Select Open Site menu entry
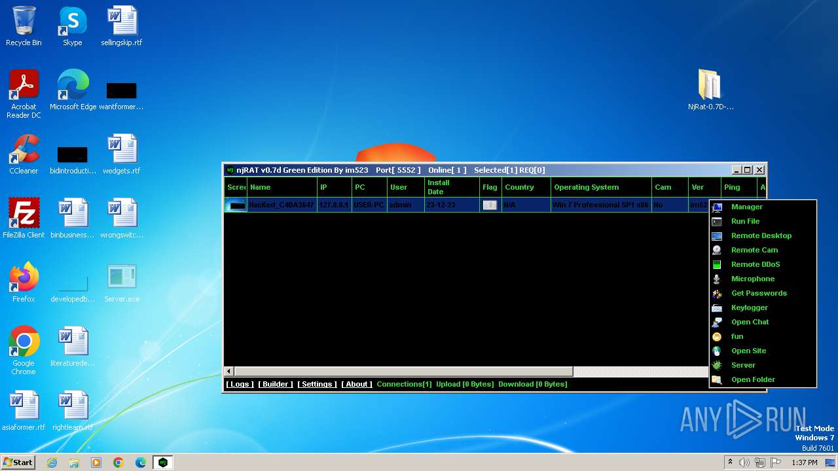Viewport: 838px width, 471px height. [x=763, y=351]
